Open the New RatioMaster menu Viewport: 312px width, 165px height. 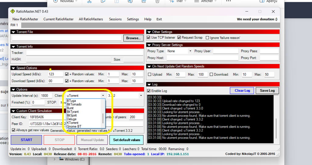[25, 19]
